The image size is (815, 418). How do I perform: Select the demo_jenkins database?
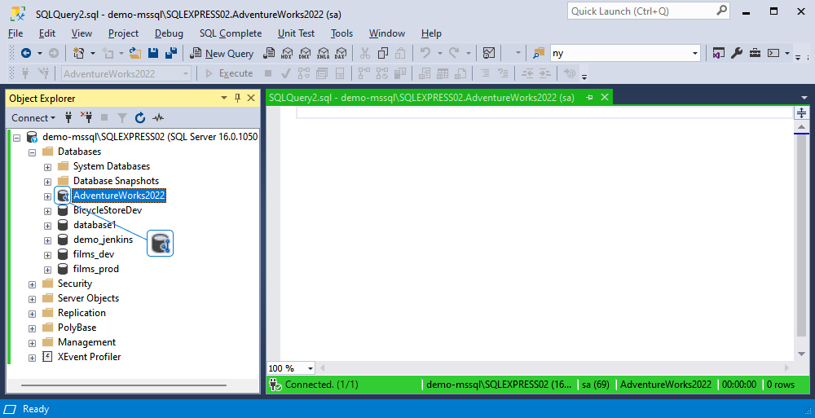pos(103,240)
